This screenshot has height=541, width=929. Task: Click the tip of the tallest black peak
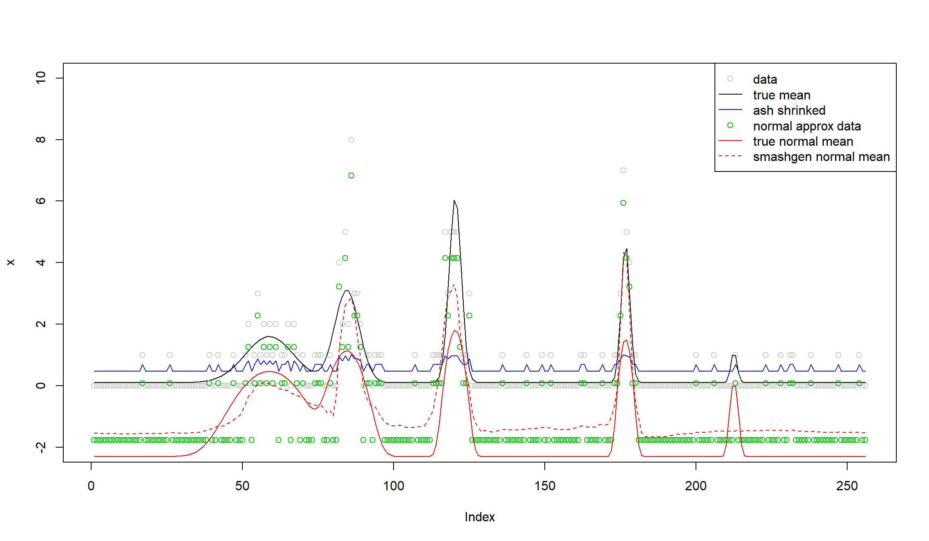454,201
